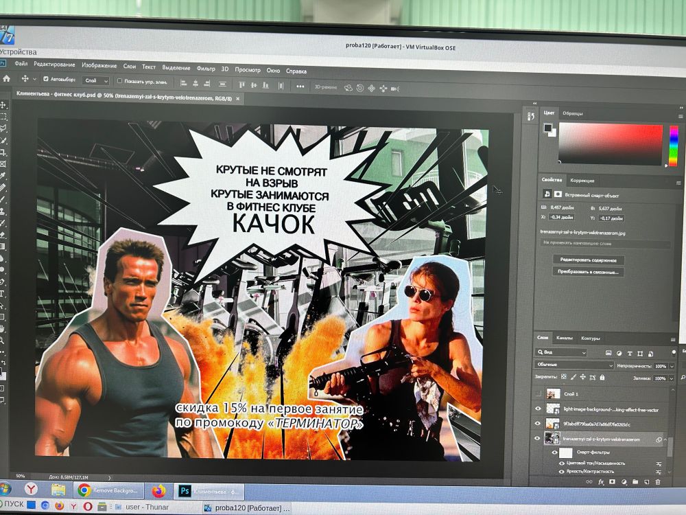The image size is (686, 515).
Task: Create a new group folder icon
Action: pos(635,482)
